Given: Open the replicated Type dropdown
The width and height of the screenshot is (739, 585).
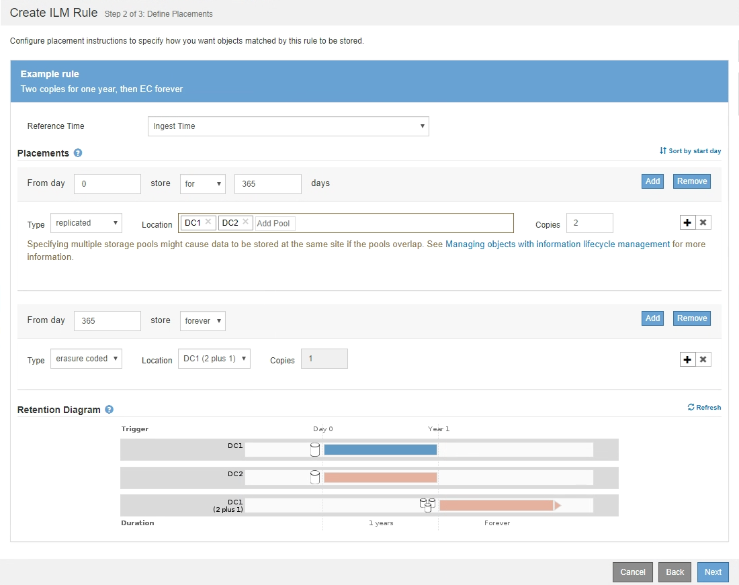Looking at the screenshot, I should point(86,223).
